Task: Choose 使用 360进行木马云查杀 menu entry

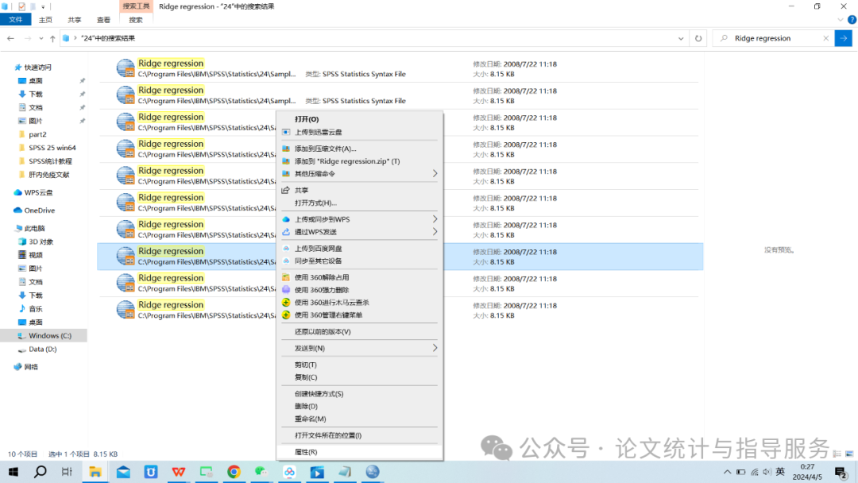Action: (x=360, y=302)
